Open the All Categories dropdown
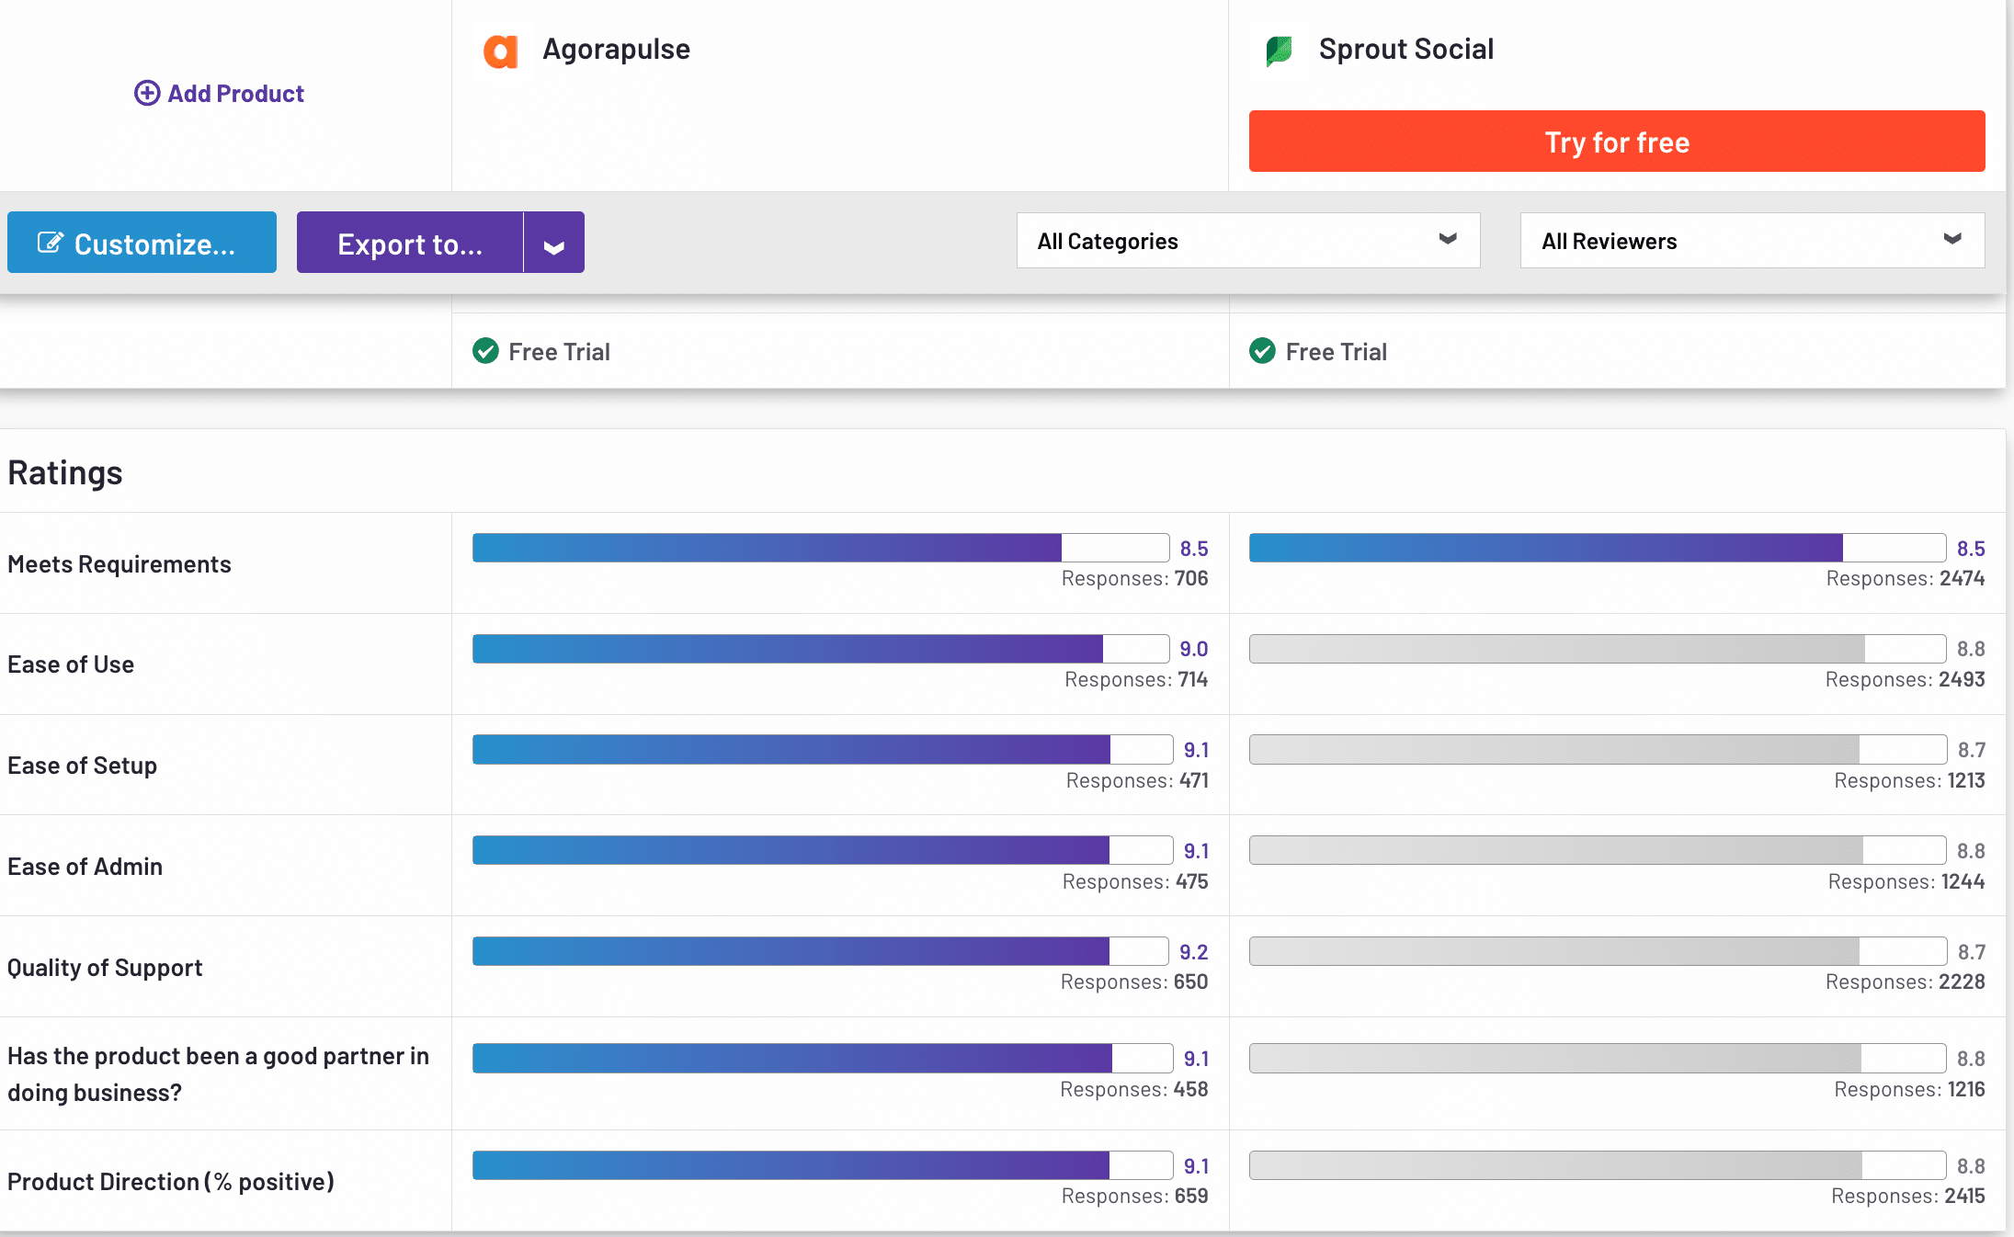The image size is (2014, 1237). (1247, 240)
